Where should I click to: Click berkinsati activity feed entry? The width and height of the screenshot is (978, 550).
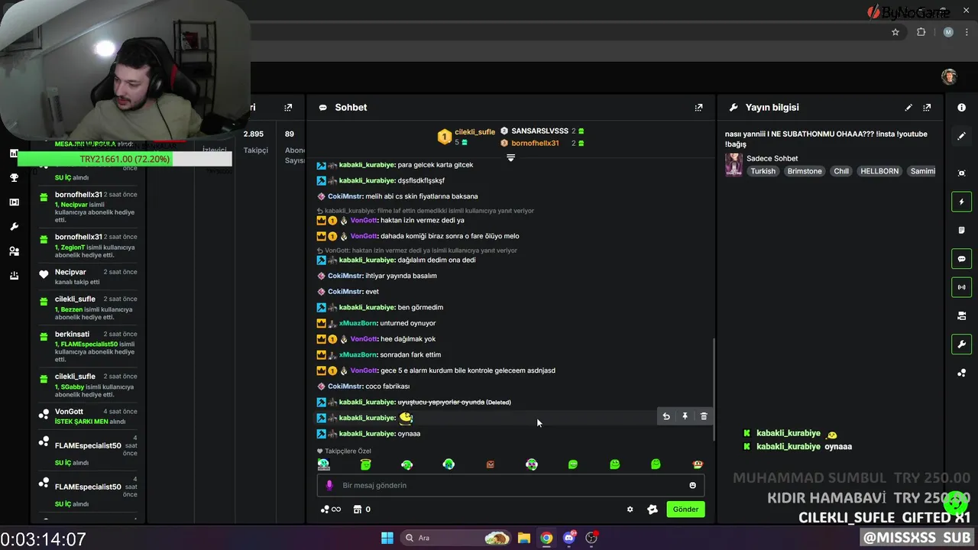click(88, 346)
